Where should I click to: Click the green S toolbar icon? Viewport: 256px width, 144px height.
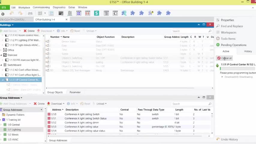[x=97, y=13]
